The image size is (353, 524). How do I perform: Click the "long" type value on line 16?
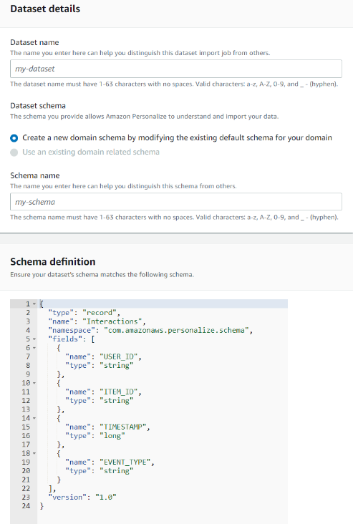coord(112,436)
